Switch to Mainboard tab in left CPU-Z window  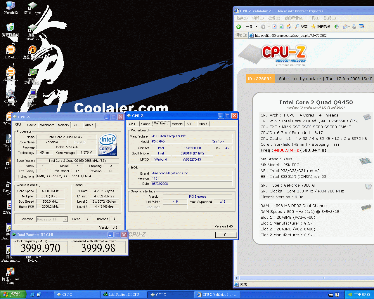point(47,125)
